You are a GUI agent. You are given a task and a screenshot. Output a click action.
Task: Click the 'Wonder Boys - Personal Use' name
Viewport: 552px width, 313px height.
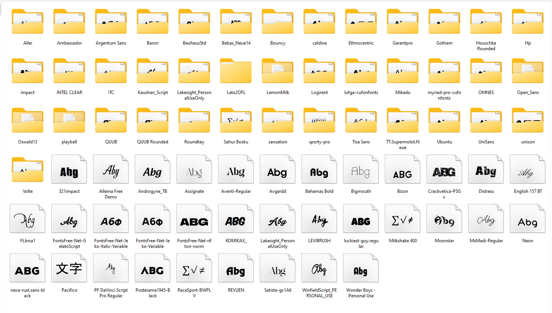point(361,293)
